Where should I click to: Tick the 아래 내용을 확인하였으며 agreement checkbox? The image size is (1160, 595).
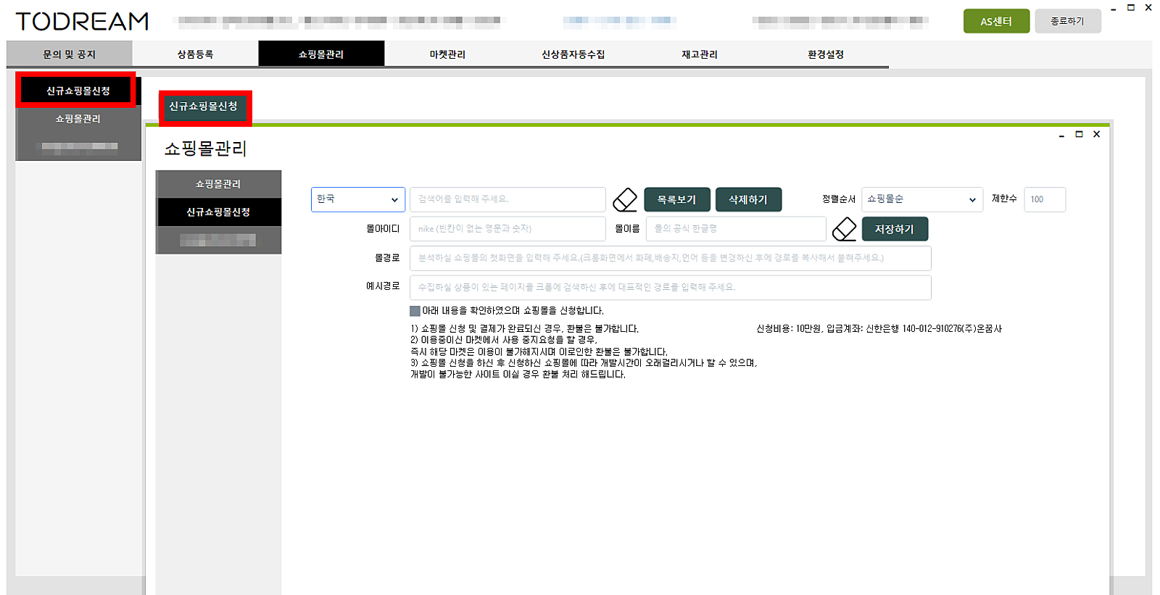click(x=415, y=311)
